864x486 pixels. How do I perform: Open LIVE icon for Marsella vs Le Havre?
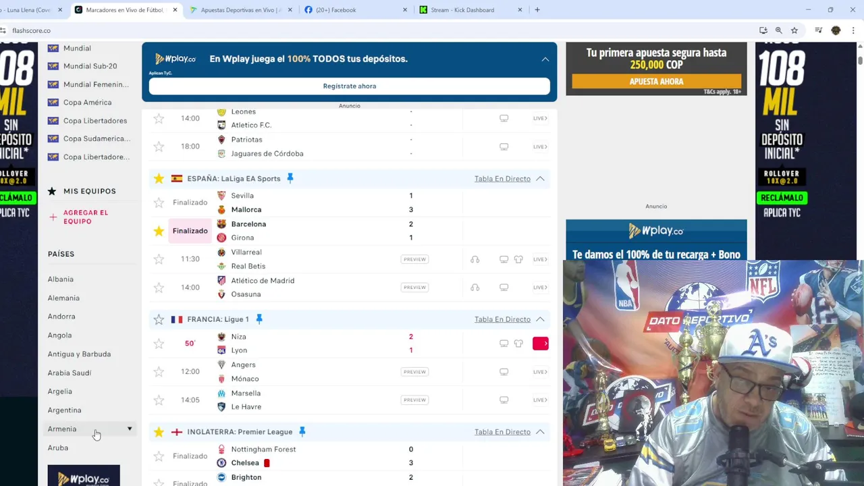pos(540,400)
